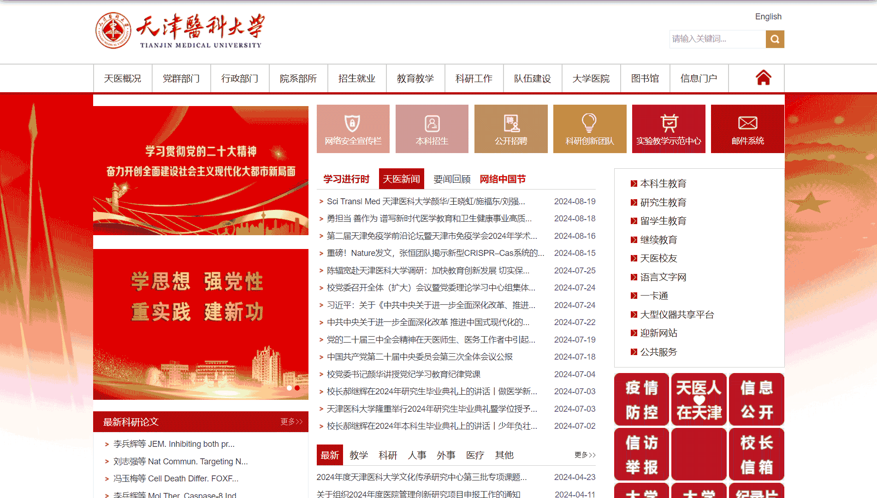Click the 学习贯彻党的二十大精神 banner

201,171
